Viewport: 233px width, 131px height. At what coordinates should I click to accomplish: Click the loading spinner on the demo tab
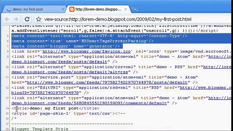point(9,9)
